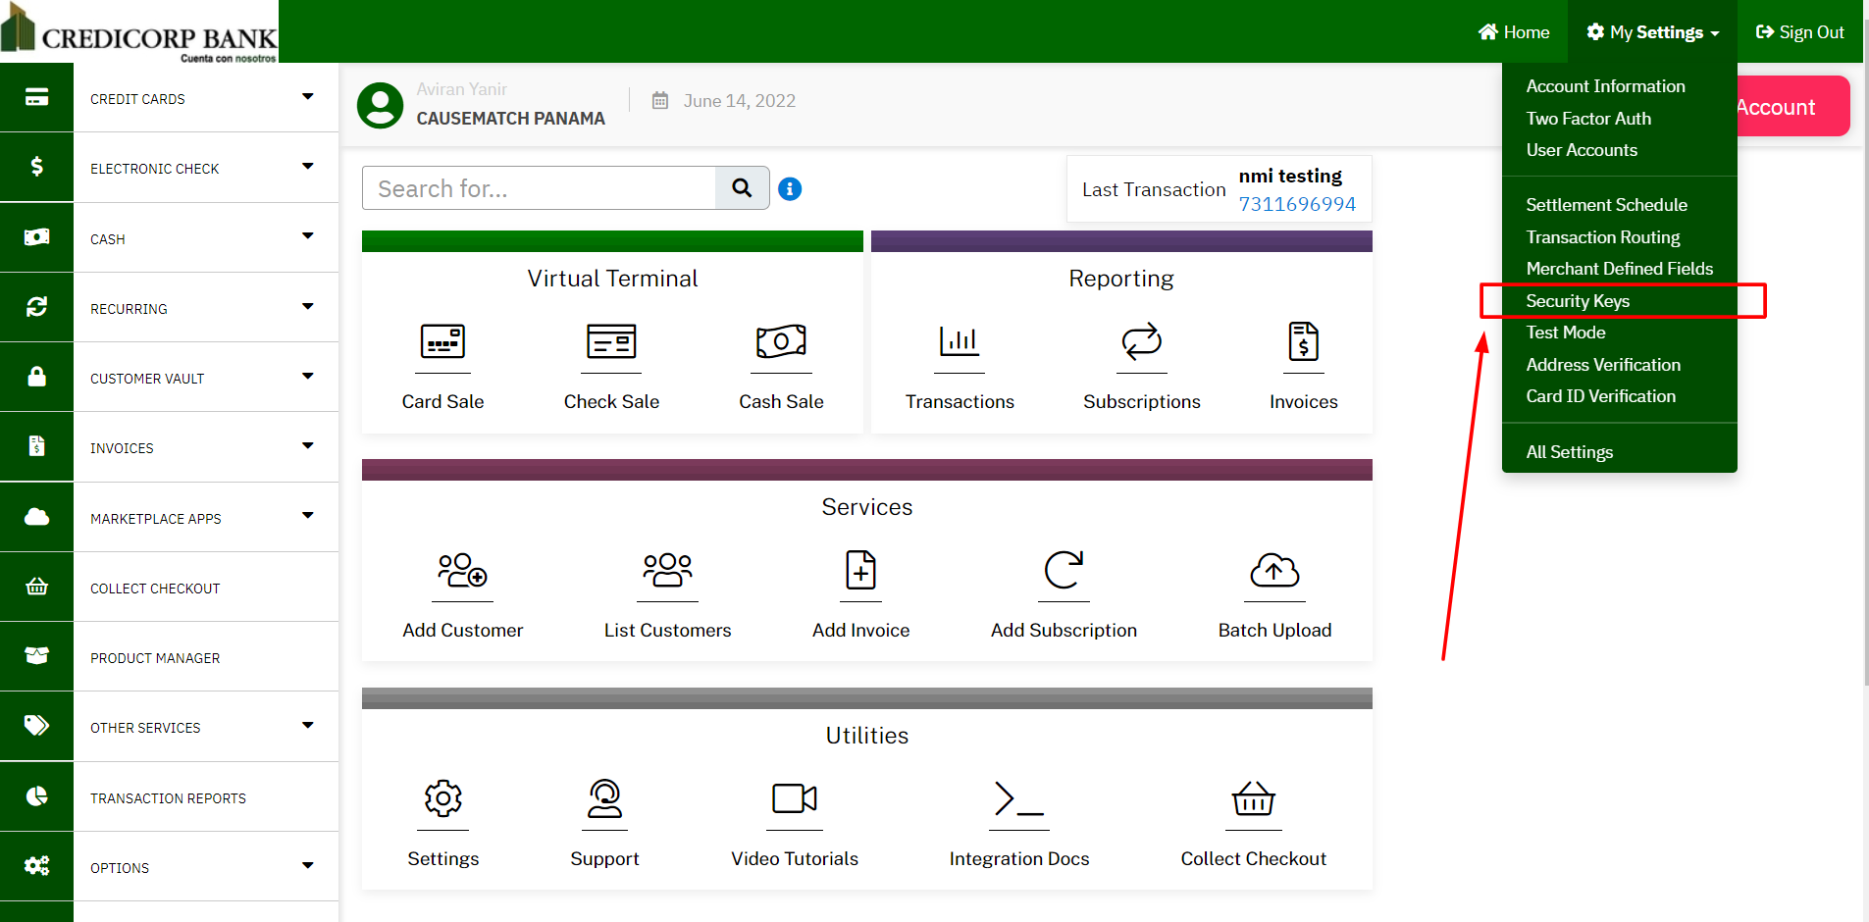Open the Transactions report icon
The height and width of the screenshot is (922, 1869).
(x=960, y=341)
